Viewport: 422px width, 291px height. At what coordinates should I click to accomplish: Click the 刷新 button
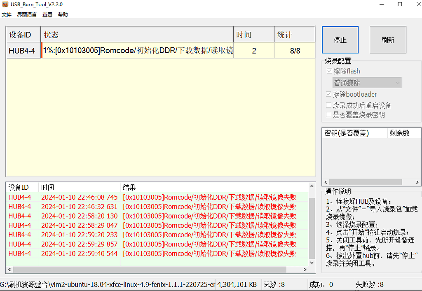click(x=388, y=40)
